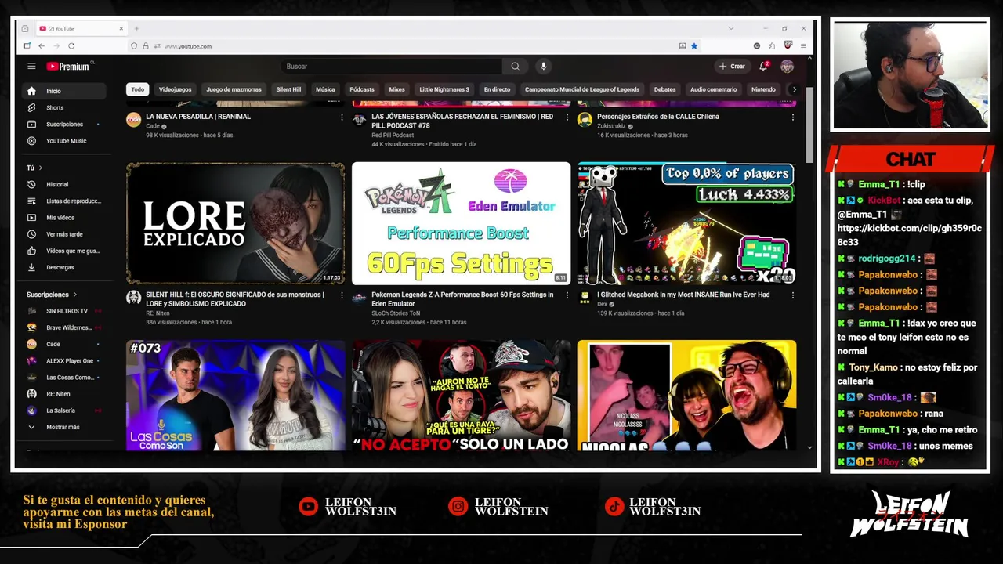Viewport: 1003px width, 564px height.
Task: Select the Nintendo filter chip
Action: point(763,89)
